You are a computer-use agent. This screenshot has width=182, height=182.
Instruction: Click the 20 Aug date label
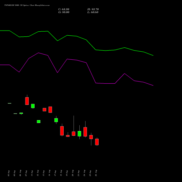point(73,173)
